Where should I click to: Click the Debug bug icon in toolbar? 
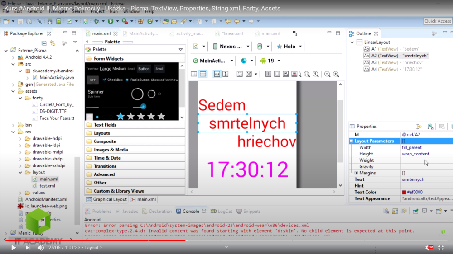tap(96, 21)
